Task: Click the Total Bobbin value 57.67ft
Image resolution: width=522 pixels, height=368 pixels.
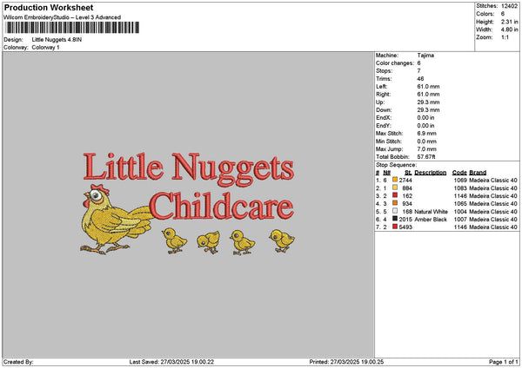Action: click(426, 157)
